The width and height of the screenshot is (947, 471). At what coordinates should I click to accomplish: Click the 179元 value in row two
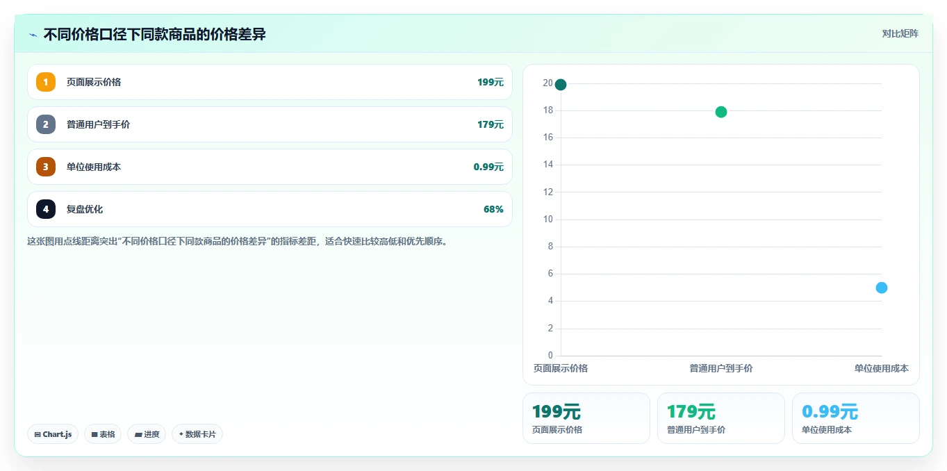pos(491,124)
